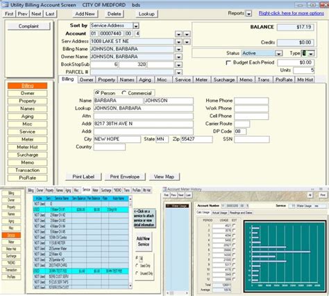Open the Reports dropdown arrow
The width and height of the screenshot is (329, 296).
point(248,14)
